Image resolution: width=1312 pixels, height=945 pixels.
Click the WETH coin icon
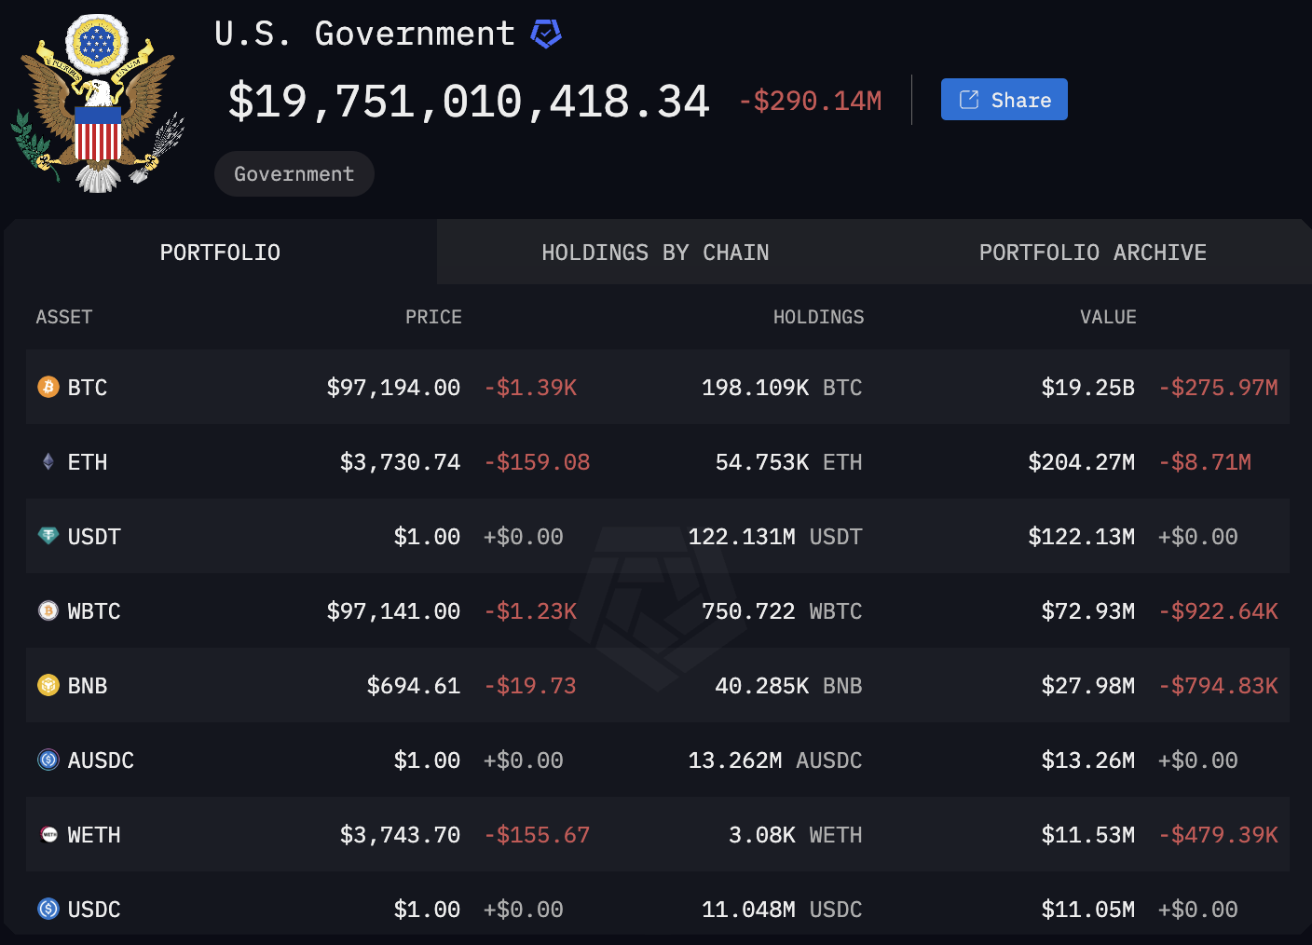(x=48, y=834)
